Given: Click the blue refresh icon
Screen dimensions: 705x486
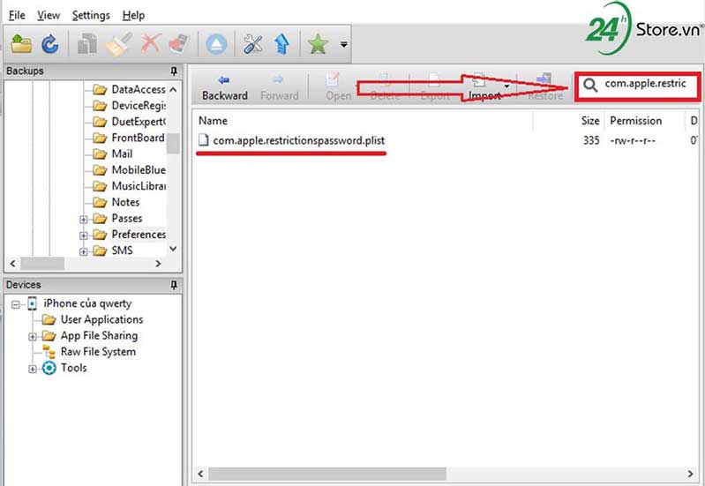Looking at the screenshot, I should click(50, 44).
